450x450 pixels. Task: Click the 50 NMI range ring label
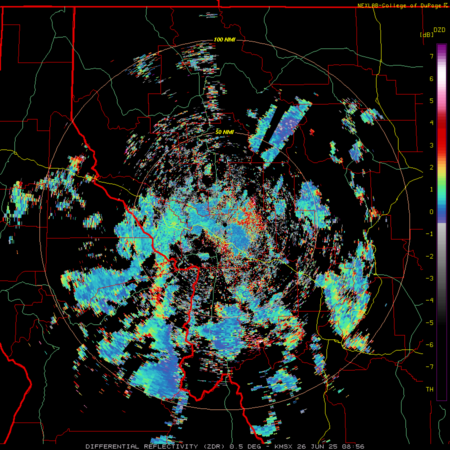(224, 132)
